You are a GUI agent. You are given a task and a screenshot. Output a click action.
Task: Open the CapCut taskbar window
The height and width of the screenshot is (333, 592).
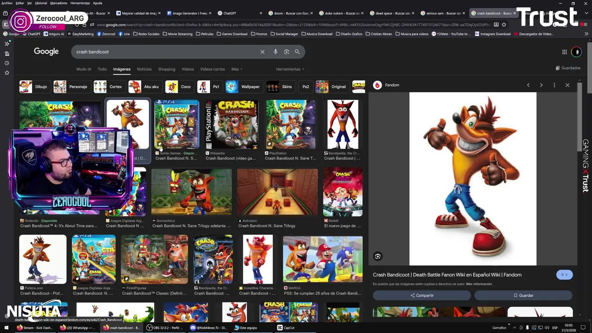pyautogui.click(x=286, y=327)
